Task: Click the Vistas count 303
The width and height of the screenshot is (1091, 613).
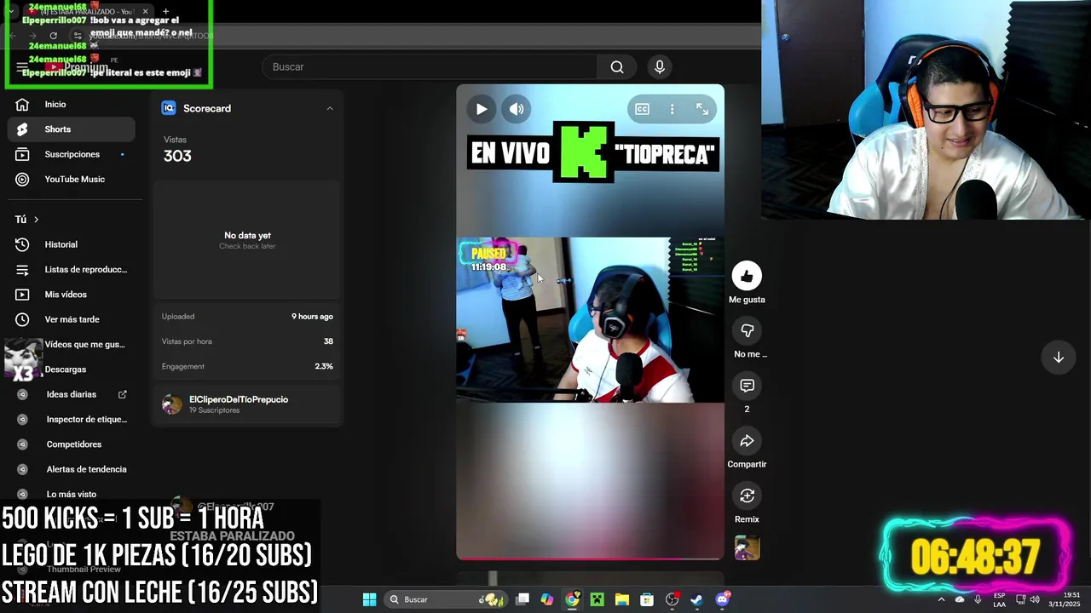Action: click(177, 156)
